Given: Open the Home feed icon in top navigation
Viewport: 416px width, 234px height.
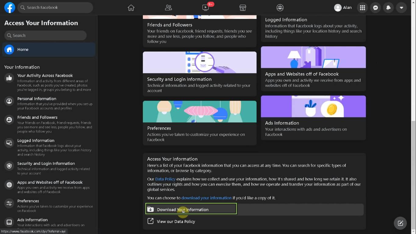Looking at the screenshot, I should tap(131, 8).
